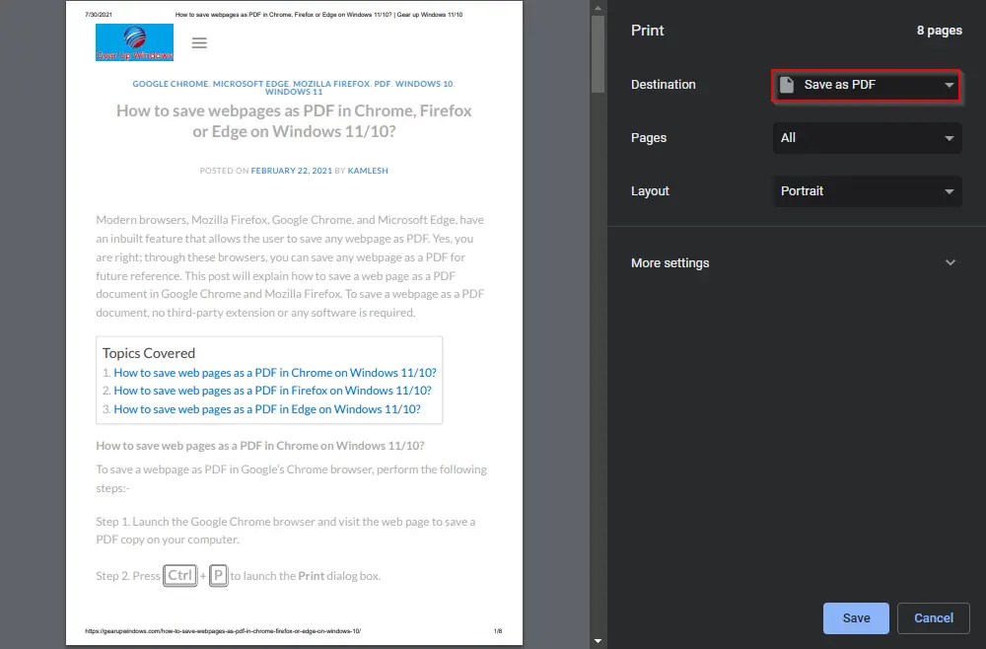The width and height of the screenshot is (986, 649).
Task: Open the PDF tag link above the title
Action: coord(383,84)
